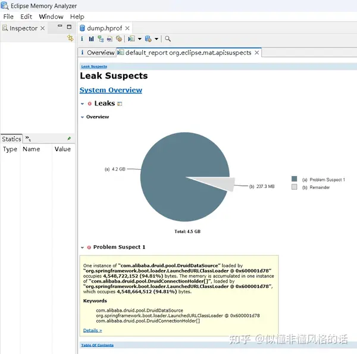Select the dump.hprof tab
Viewport: 357px width, 354px height.
click(105, 28)
